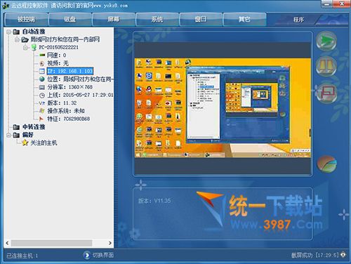Image resolution: width=351 pixels, height=264 pixels.
Task: Click the 切换界面 button
Action: point(99,255)
